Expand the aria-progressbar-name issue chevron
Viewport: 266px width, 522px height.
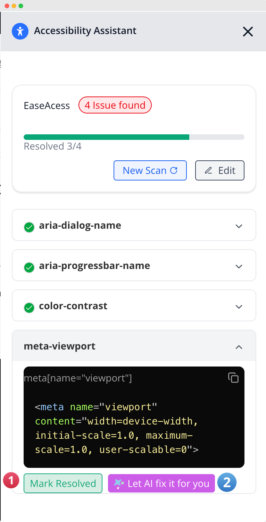[239, 267]
